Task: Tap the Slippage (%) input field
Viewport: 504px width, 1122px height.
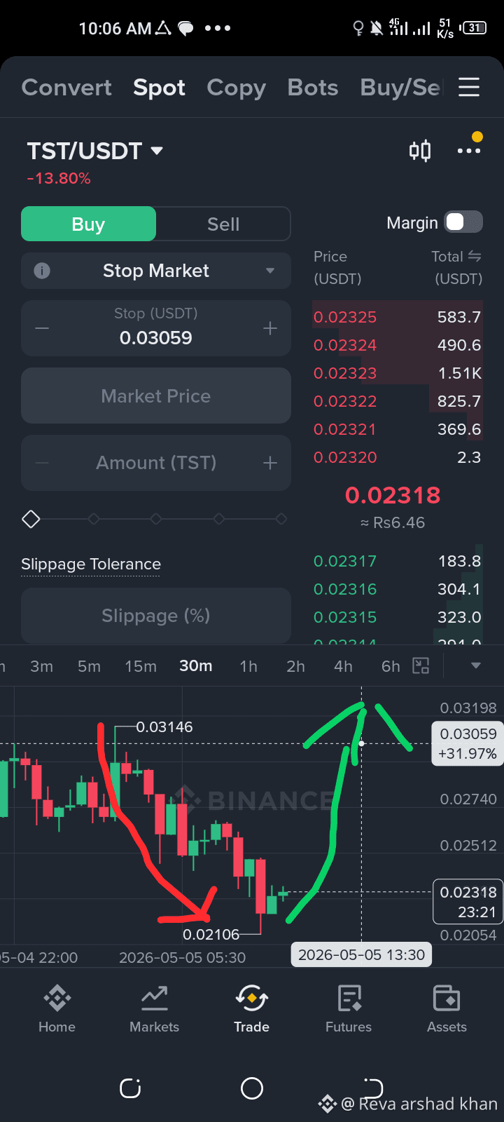Action: click(x=156, y=615)
